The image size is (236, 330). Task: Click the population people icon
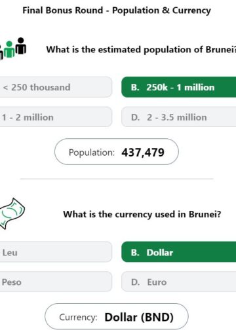pyautogui.click(x=12, y=48)
